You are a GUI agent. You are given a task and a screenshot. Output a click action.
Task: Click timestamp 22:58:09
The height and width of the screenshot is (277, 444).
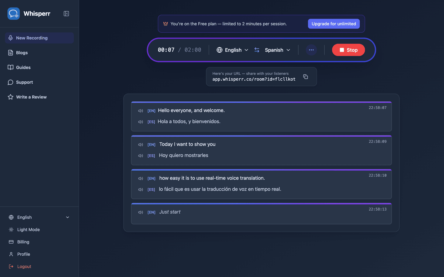click(377, 142)
